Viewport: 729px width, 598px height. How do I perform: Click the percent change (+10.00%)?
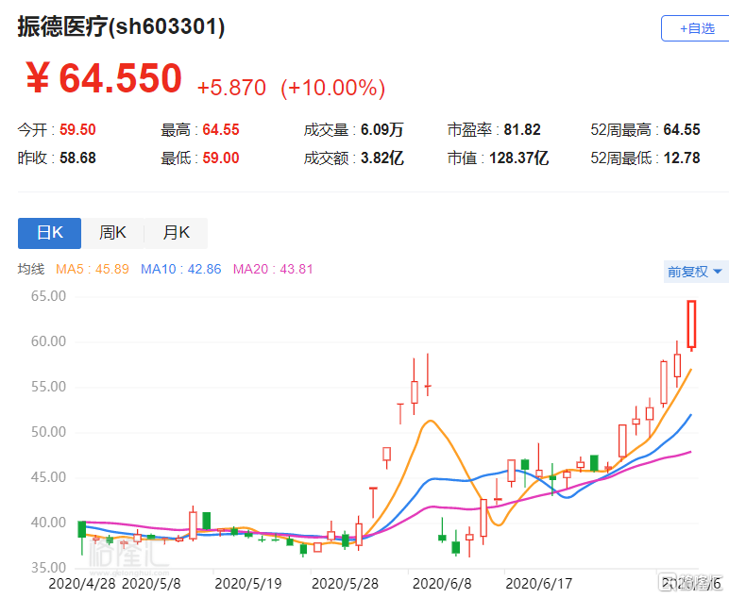333,88
